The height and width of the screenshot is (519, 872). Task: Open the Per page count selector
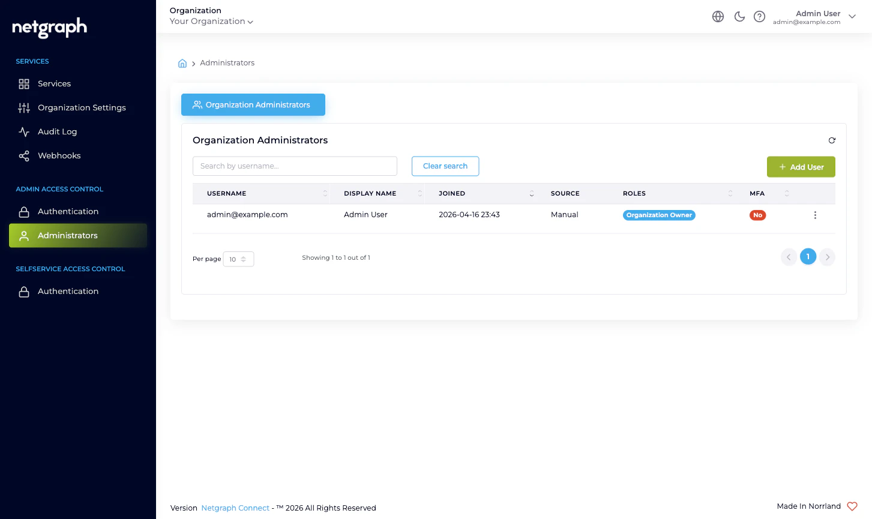point(238,259)
